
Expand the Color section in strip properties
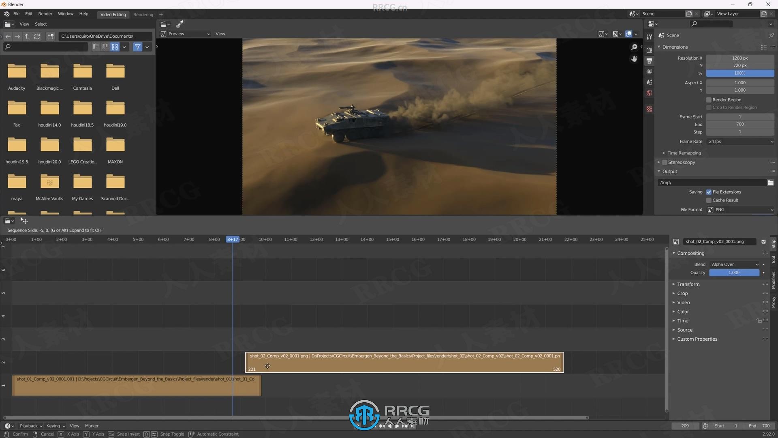(x=684, y=311)
